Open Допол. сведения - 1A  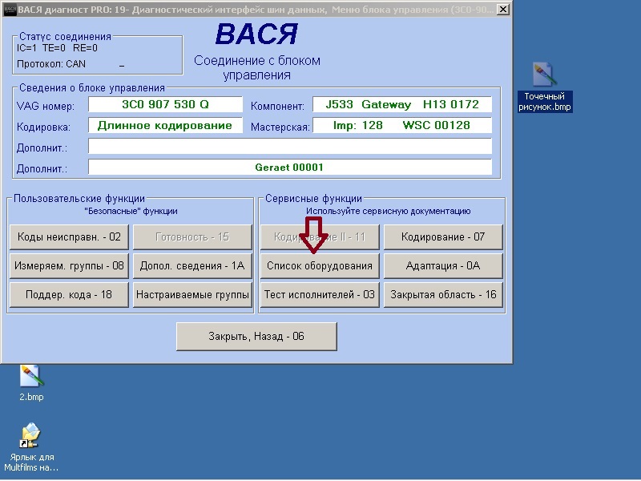pyautogui.click(x=192, y=265)
